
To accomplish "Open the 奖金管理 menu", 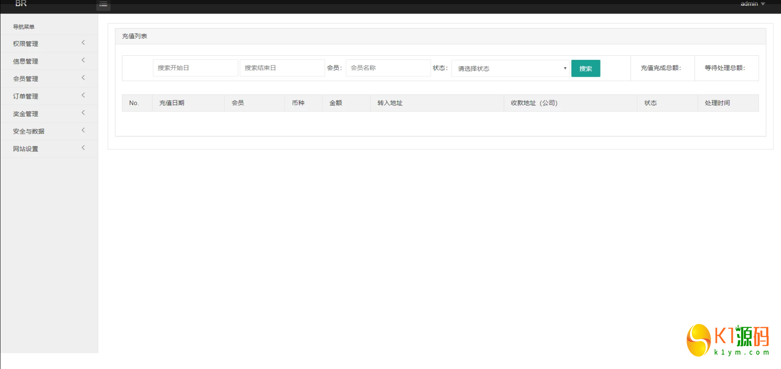I will [49, 114].
